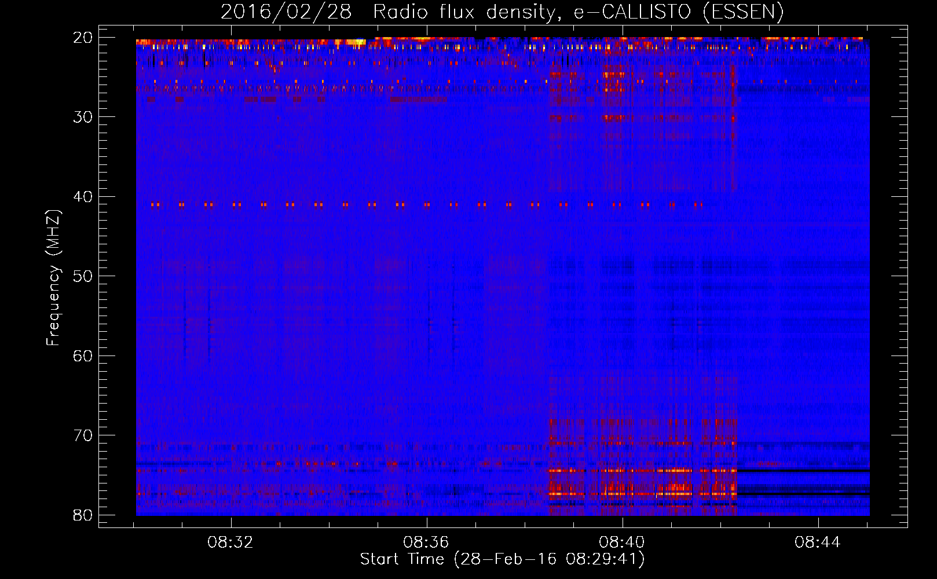Select the 08:40 time tick label
Viewport: 937px width, 579px height.
622,543
